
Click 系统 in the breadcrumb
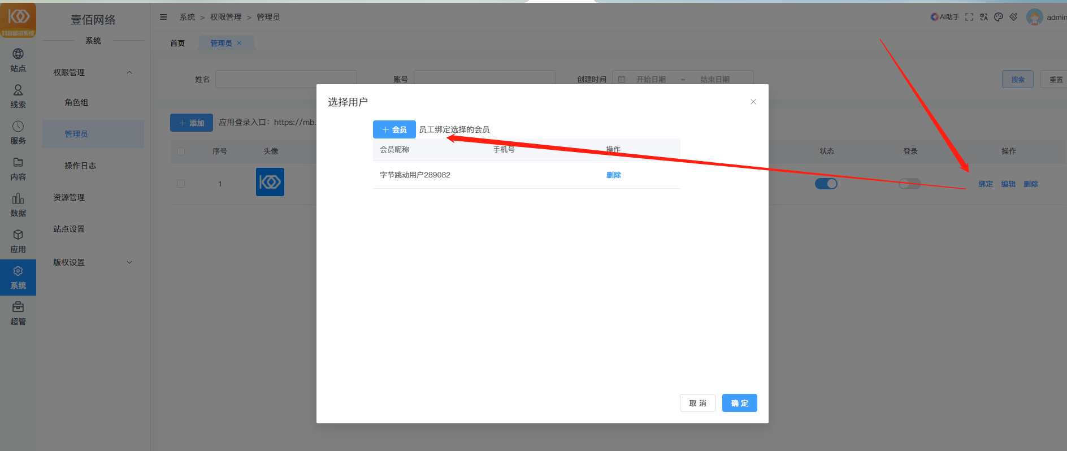tap(187, 17)
